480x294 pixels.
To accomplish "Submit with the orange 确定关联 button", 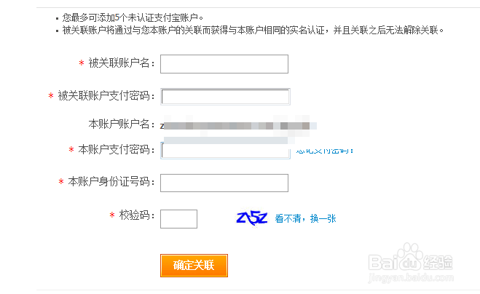I will pos(194,266).
